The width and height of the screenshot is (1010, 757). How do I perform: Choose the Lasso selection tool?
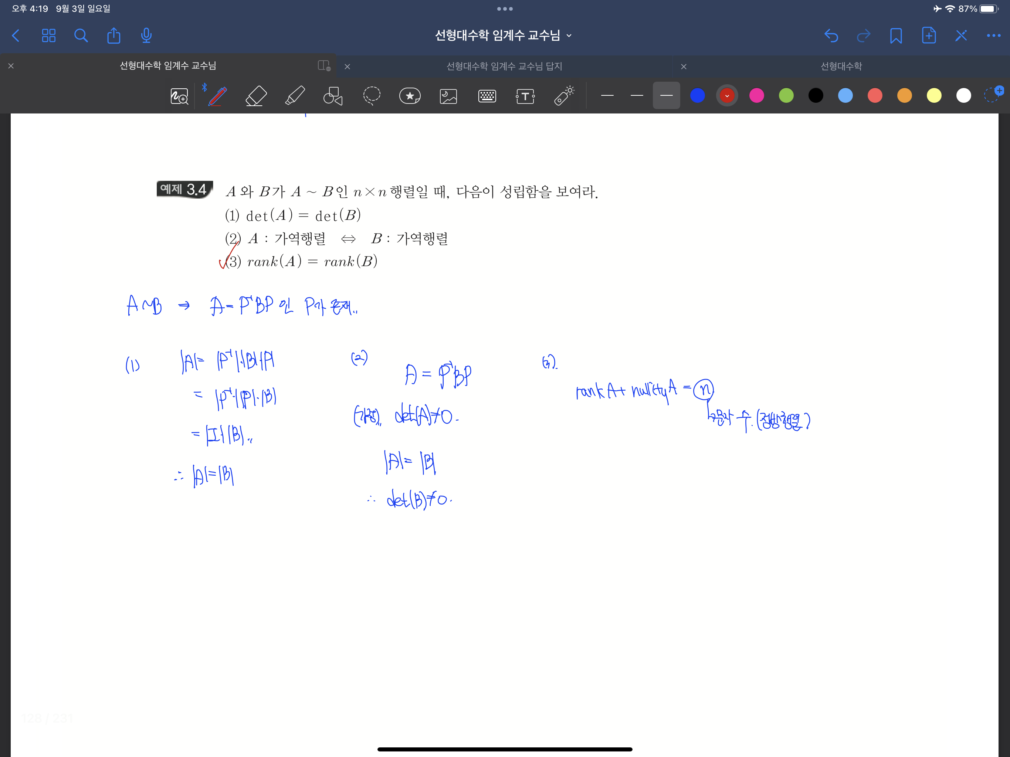coord(372,96)
